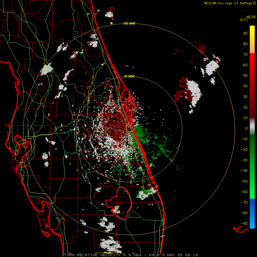The height and width of the screenshot is (257, 257).
Task: Click the -40 value on the velocity scale
Action: 244,171
